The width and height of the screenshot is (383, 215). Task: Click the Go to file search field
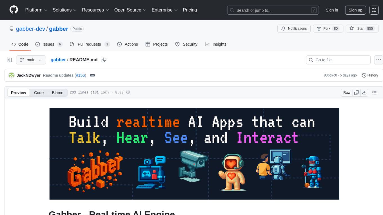pyautogui.click(x=338, y=60)
